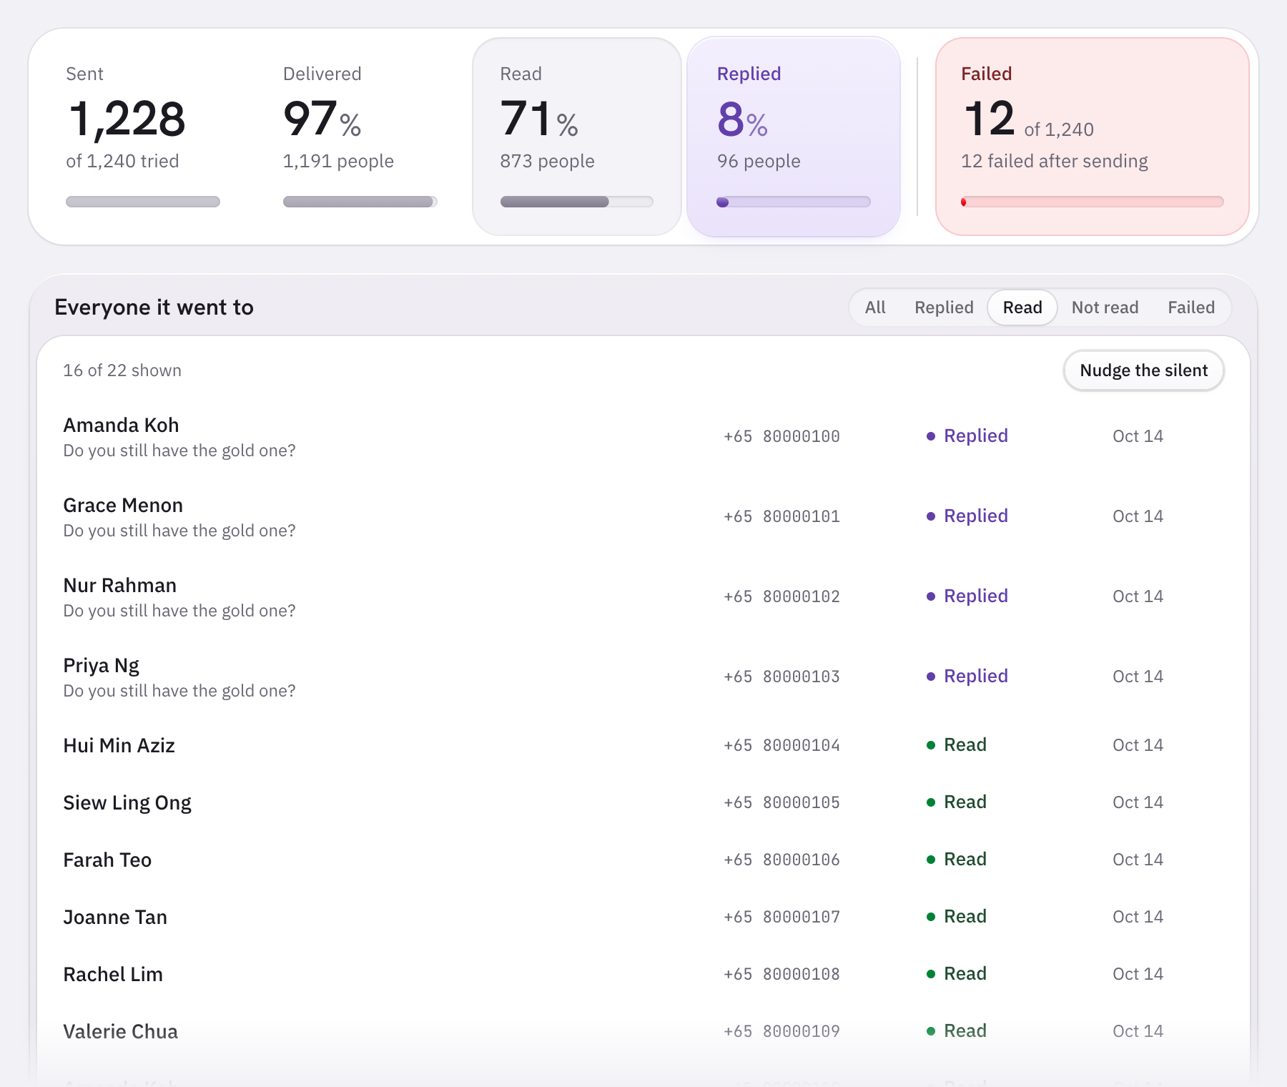Open the Read stat card
Viewport: 1287px width, 1087px height.
tap(577, 137)
